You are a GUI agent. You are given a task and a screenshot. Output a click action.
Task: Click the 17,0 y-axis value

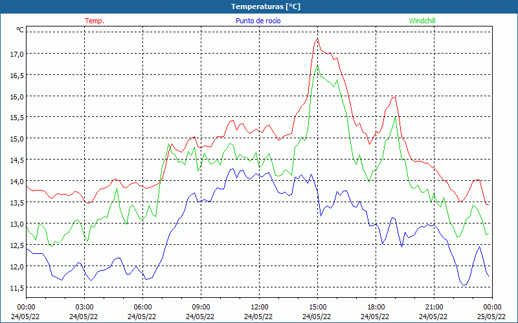[x=17, y=54]
